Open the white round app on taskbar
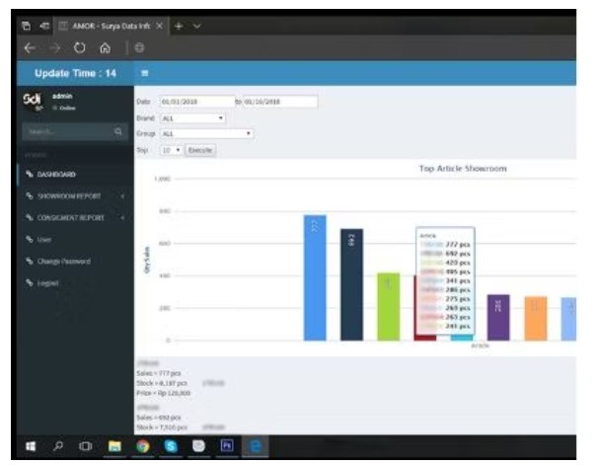The image size is (593, 465). tap(199, 446)
